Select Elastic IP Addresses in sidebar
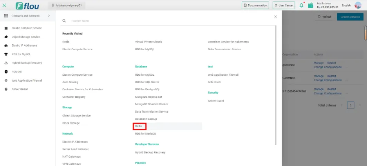Image resolution: width=367 pixels, height=166 pixels. pos(24,46)
